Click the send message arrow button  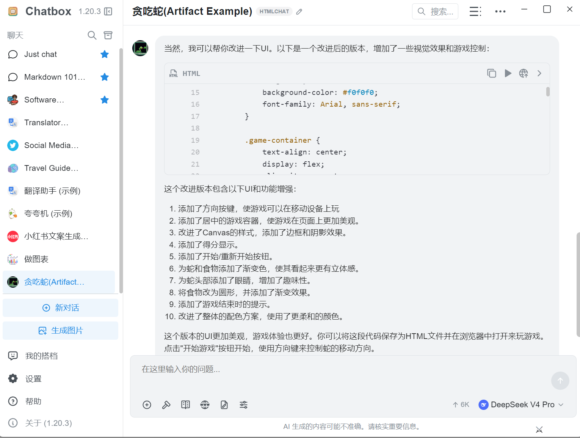(x=560, y=381)
